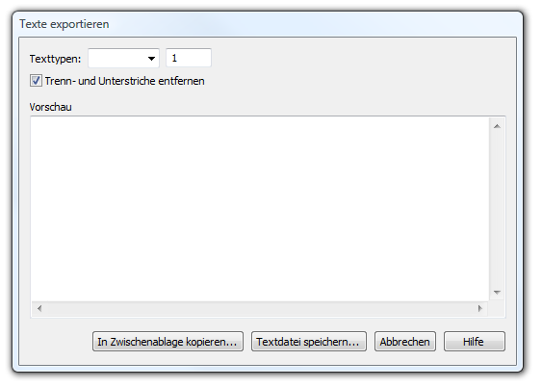This screenshot has width=542, height=387.
Task: Cancel the dialog with Abbrechen
Action: click(x=404, y=342)
